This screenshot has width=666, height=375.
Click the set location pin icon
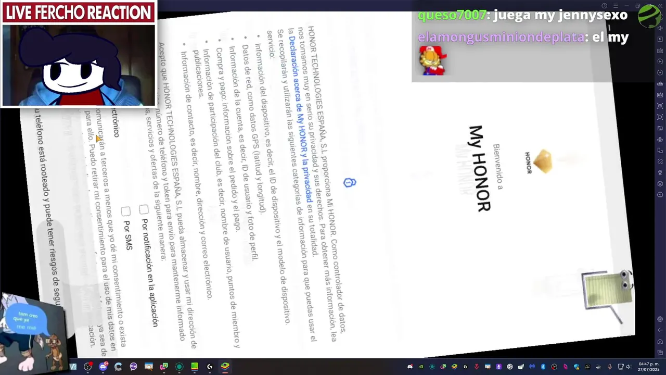[660, 172]
